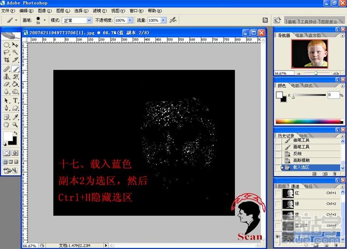Switch to Quick Mask Mode
Image resolution: width=347 pixels, height=249 pixels.
(15, 153)
